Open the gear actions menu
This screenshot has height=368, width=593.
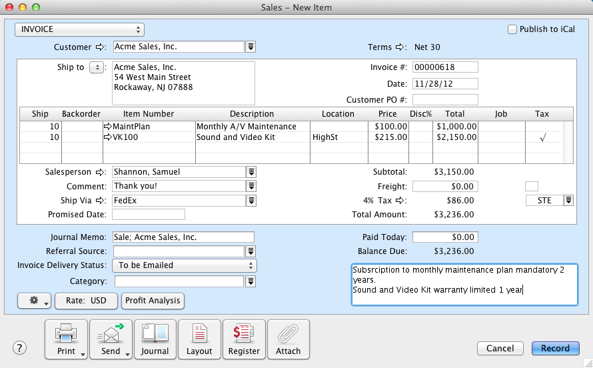[35, 301]
